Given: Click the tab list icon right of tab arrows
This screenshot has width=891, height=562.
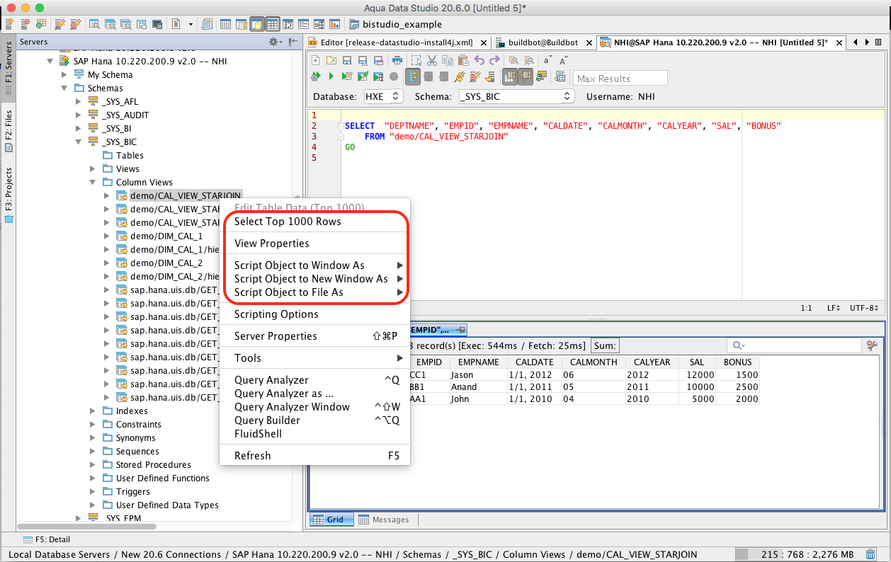Looking at the screenshot, I should click(x=878, y=42).
